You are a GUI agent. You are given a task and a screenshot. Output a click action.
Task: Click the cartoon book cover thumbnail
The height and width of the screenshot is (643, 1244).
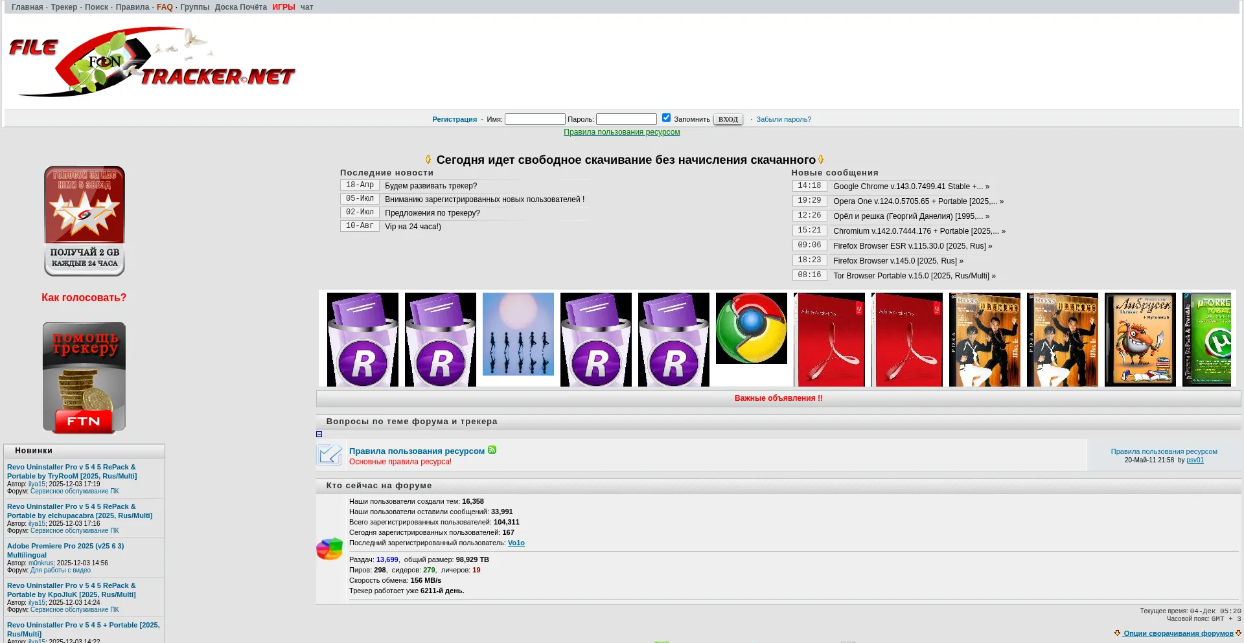[1140, 339]
